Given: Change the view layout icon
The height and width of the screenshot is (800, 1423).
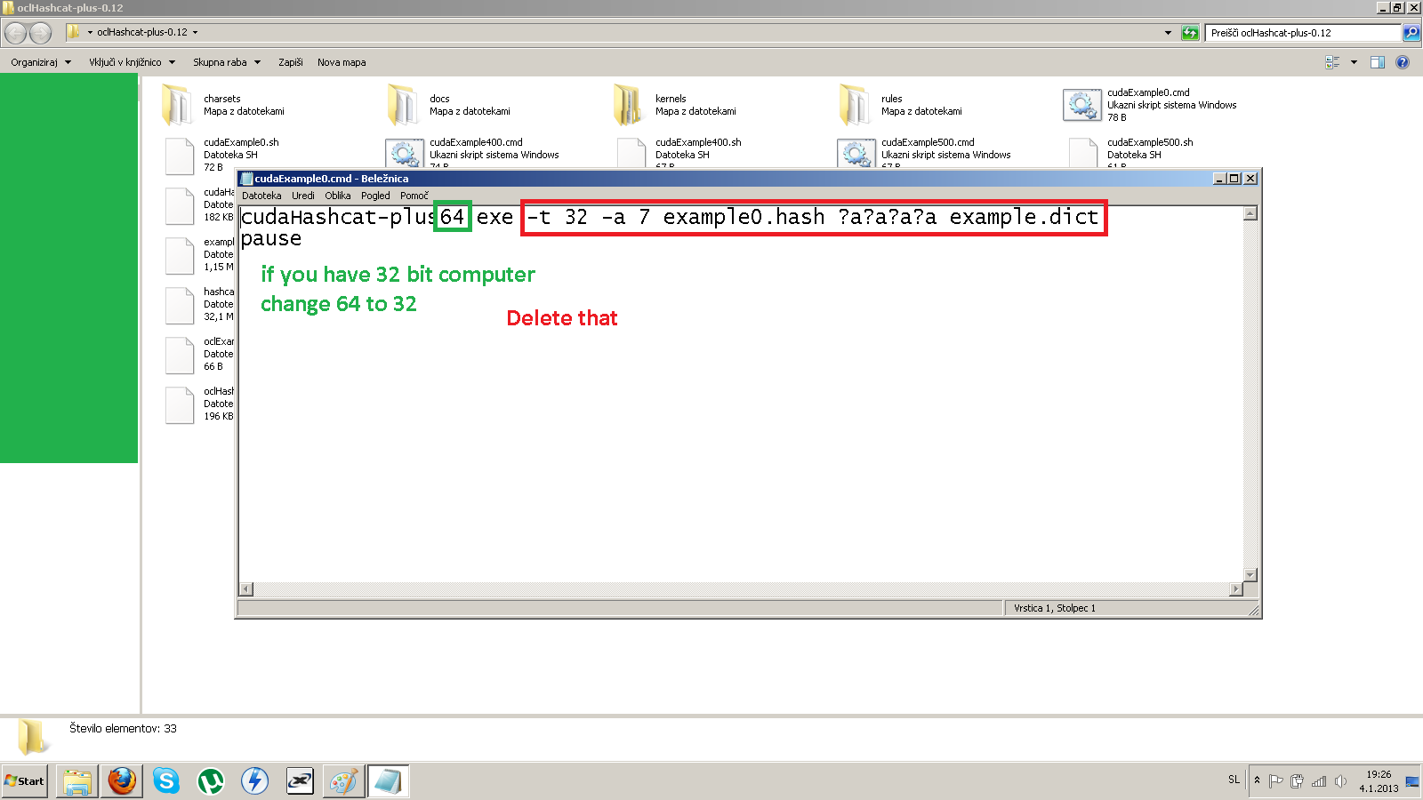Looking at the screenshot, I should [x=1332, y=62].
